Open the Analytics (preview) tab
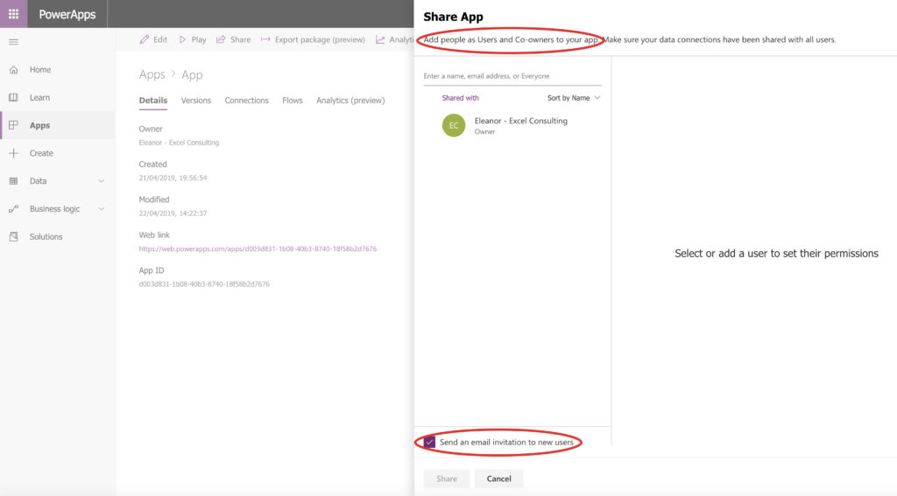 tap(350, 101)
